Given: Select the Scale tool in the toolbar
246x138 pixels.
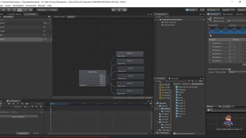Looking at the screenshot, I should click(x=14, y=10).
